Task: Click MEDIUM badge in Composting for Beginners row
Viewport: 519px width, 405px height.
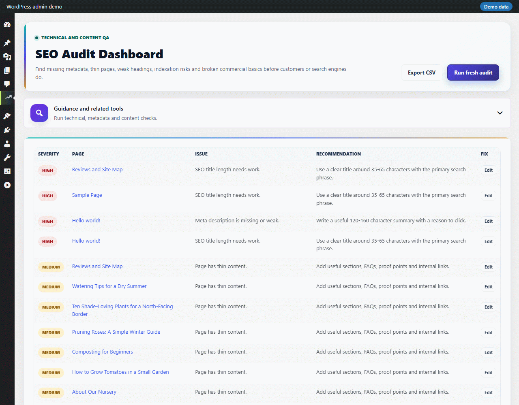Action: [x=51, y=353]
